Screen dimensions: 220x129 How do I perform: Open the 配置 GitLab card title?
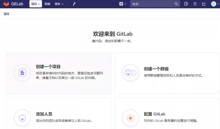coord(154,114)
